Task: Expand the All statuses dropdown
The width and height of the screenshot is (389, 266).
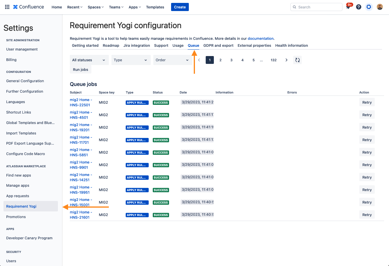Action: [x=89, y=60]
